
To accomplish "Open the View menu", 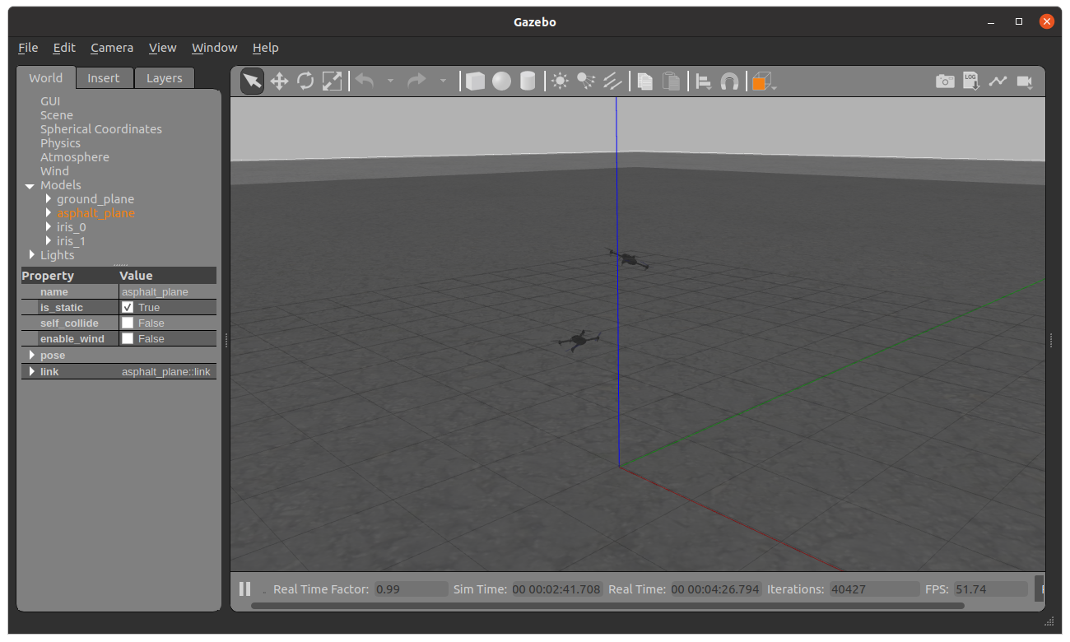I will click(x=162, y=48).
